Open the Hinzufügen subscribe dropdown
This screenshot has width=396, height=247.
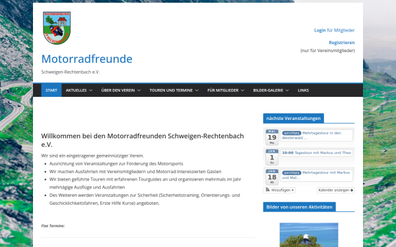tap(279, 190)
